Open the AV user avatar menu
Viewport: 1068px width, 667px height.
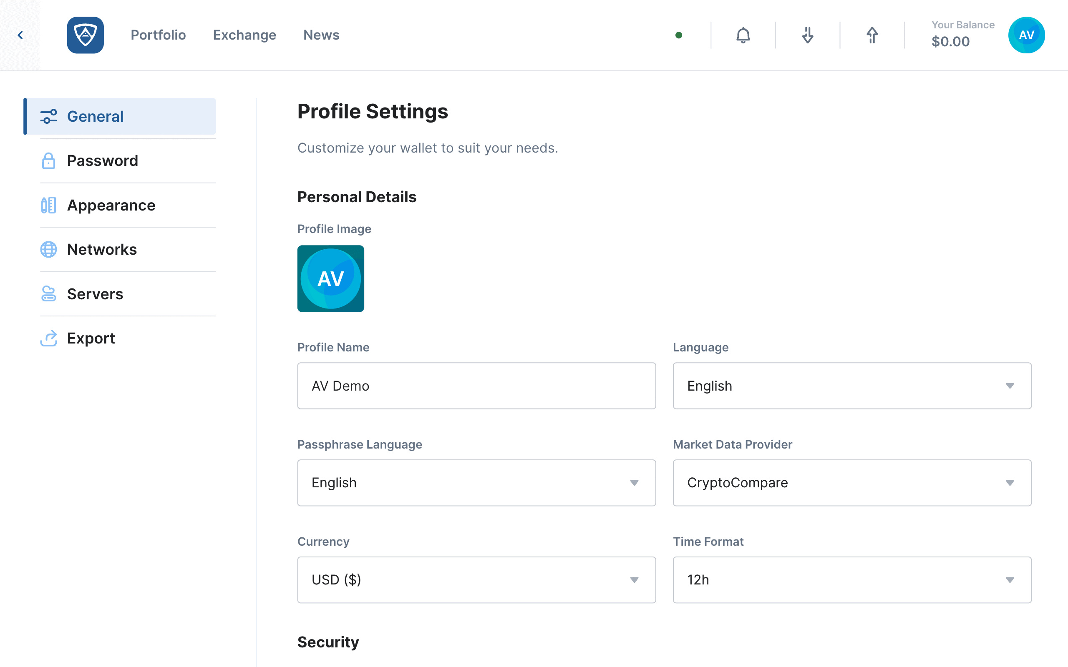coord(1027,35)
